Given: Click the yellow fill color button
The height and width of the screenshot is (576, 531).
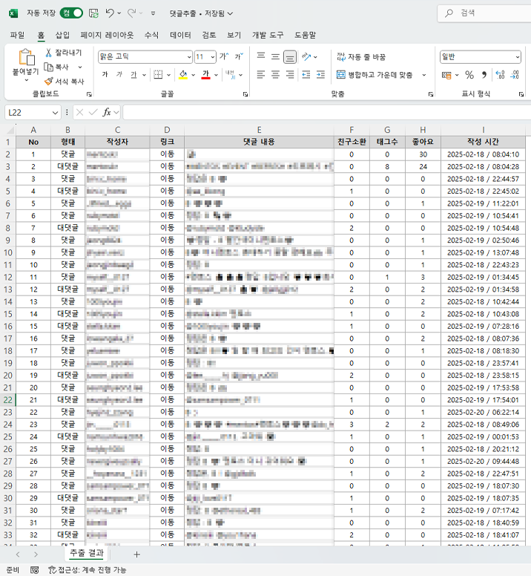Looking at the screenshot, I should click(x=182, y=75).
